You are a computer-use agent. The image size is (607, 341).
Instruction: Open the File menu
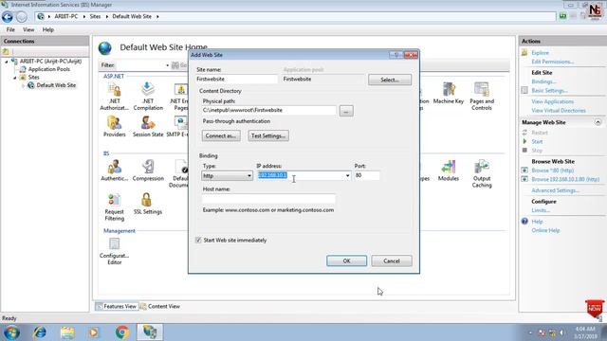point(10,29)
